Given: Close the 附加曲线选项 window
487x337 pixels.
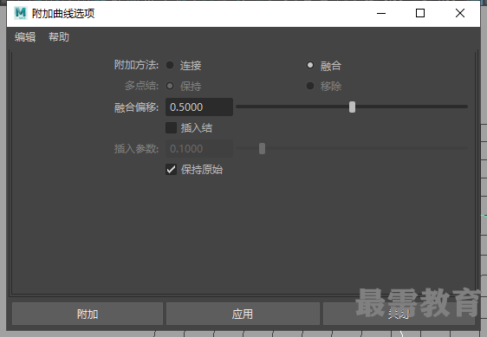Looking at the screenshot, I should pos(460,13).
